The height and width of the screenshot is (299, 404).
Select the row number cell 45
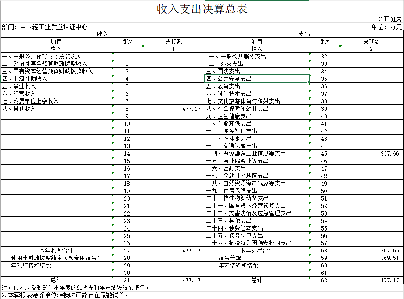coord(324,154)
